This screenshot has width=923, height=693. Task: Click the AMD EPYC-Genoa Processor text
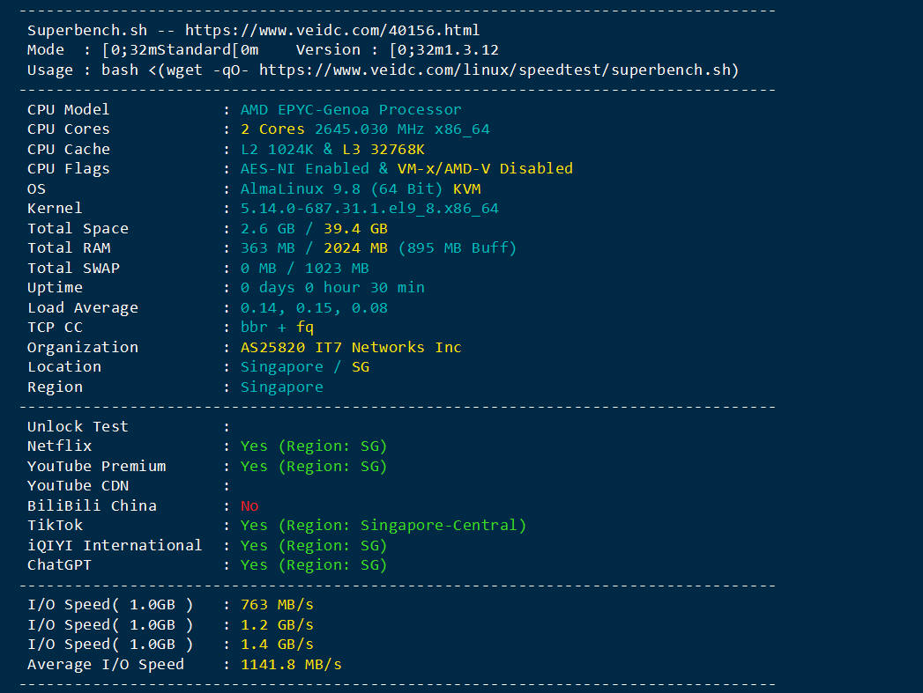(351, 110)
